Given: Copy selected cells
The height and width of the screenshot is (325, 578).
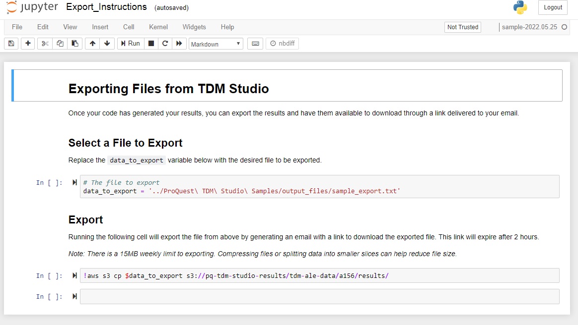Looking at the screenshot, I should (x=60, y=44).
